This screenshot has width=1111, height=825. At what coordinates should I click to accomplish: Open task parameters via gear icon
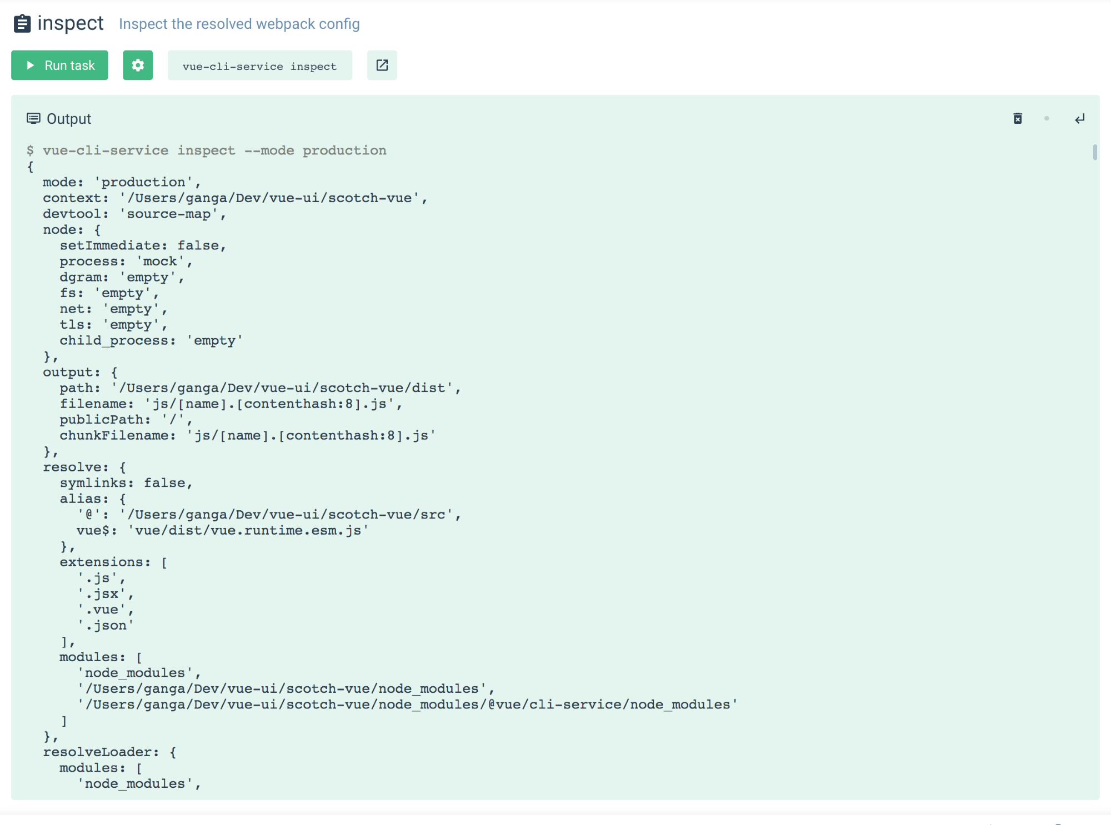point(138,66)
